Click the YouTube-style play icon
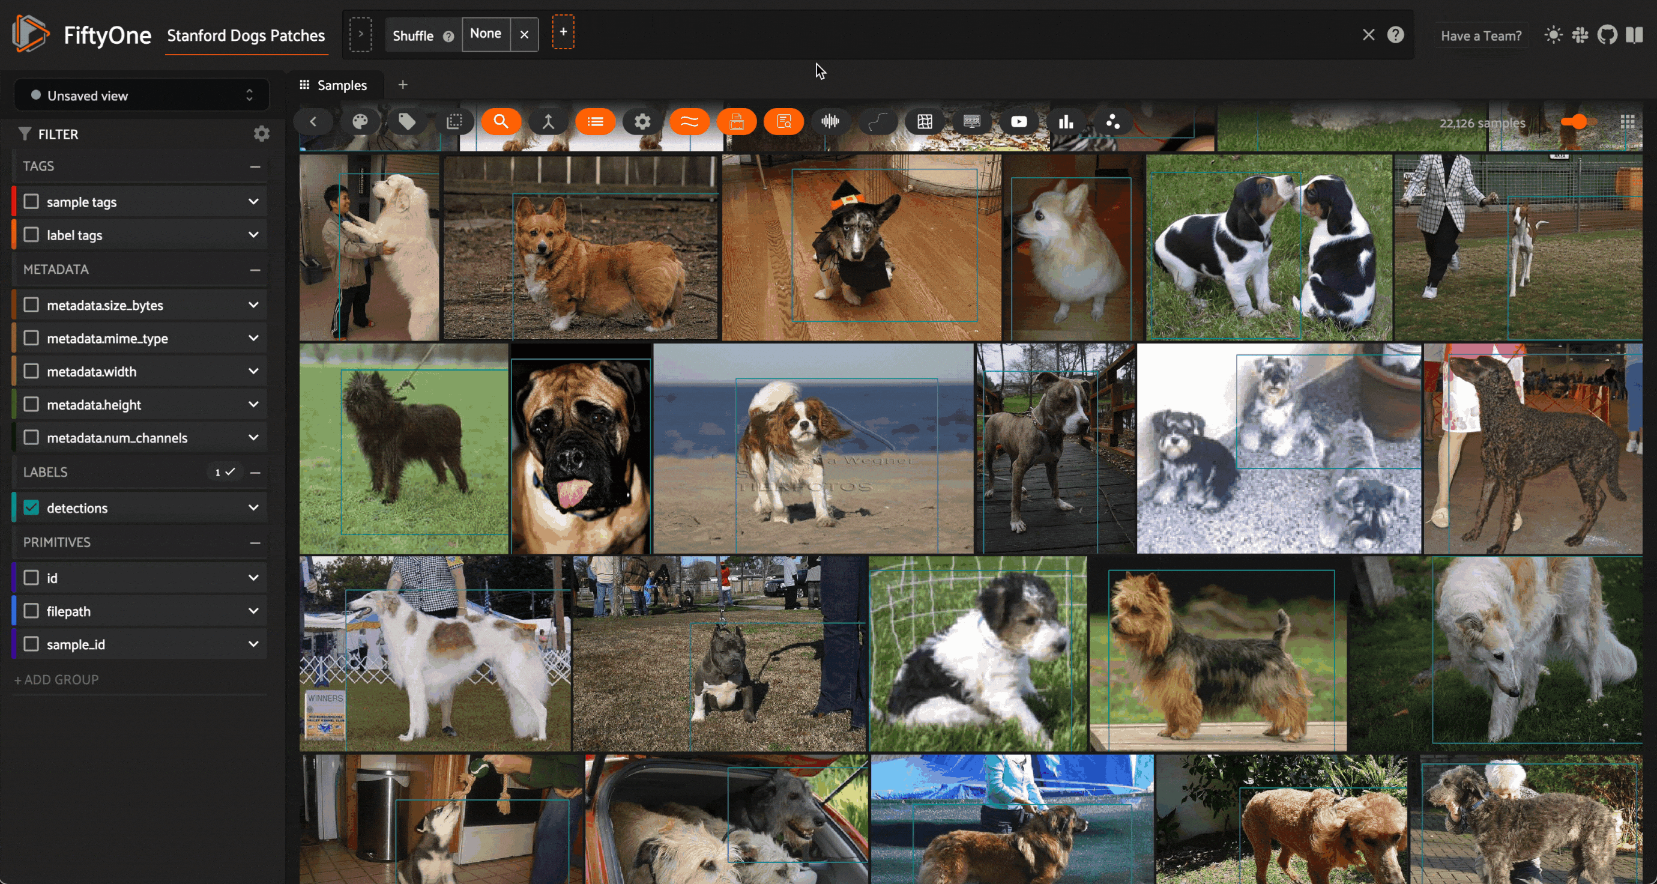This screenshot has height=884, width=1657. pos(1019,121)
